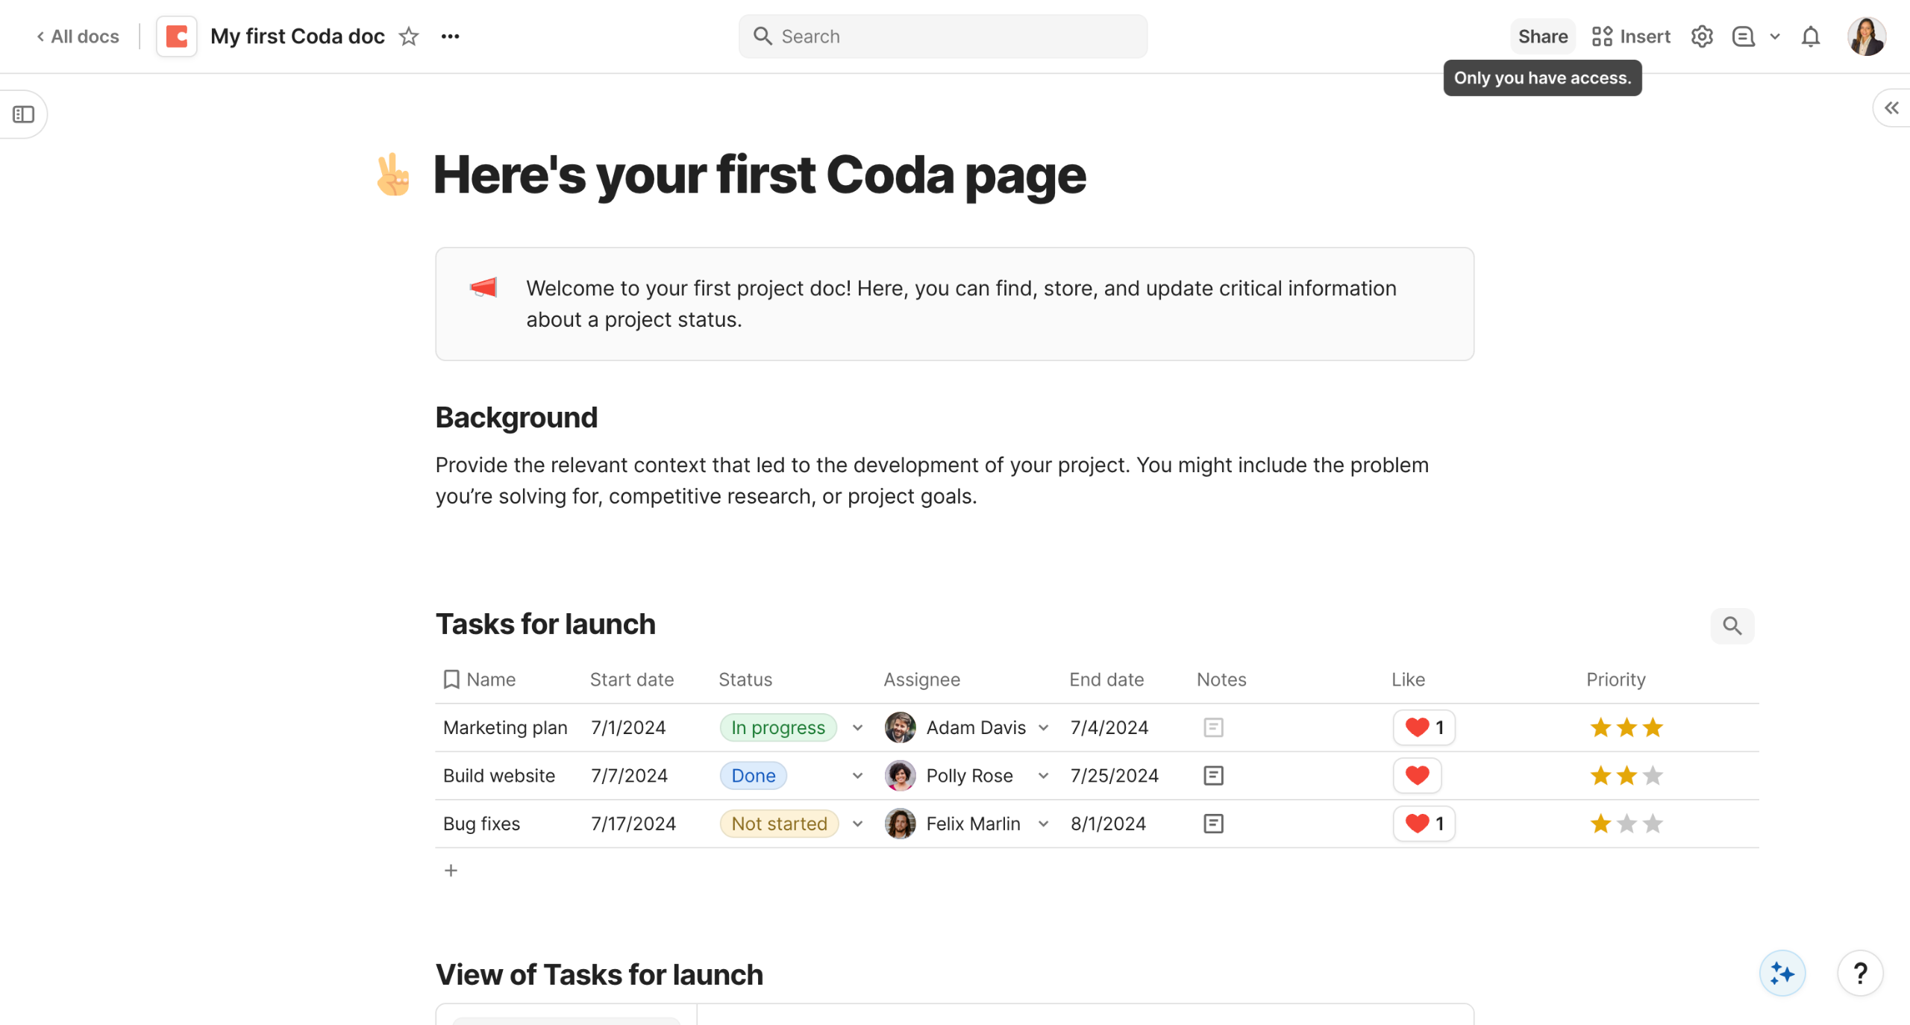The width and height of the screenshot is (1910, 1025).
Task: Open the comments icon
Action: [1743, 37]
